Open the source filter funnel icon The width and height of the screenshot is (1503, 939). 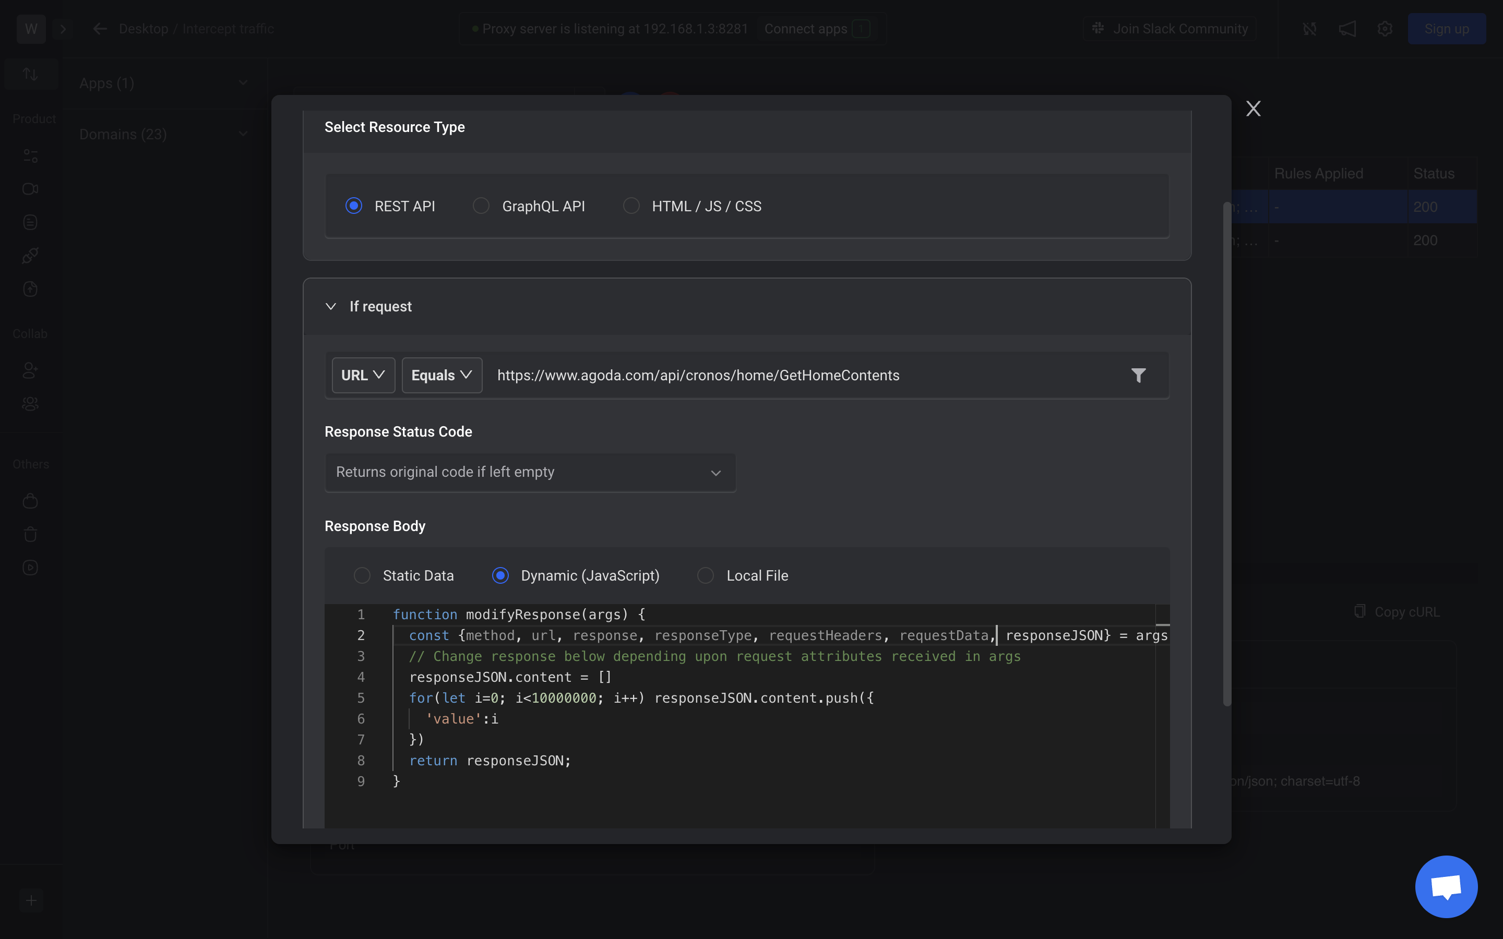pos(1138,375)
